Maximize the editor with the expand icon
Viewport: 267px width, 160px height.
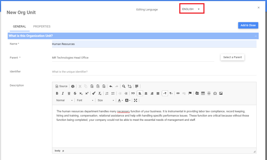[136, 100]
